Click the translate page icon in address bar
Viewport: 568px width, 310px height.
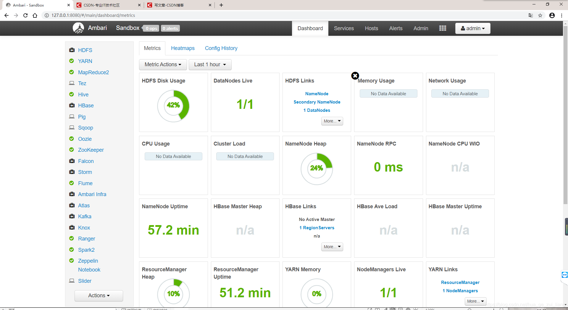531,15
